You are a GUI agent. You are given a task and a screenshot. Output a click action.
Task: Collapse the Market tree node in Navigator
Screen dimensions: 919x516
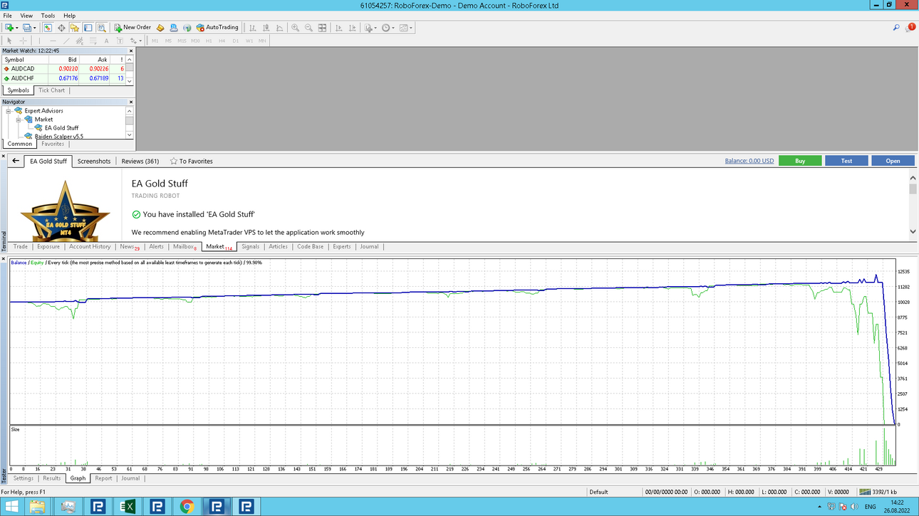(19, 120)
